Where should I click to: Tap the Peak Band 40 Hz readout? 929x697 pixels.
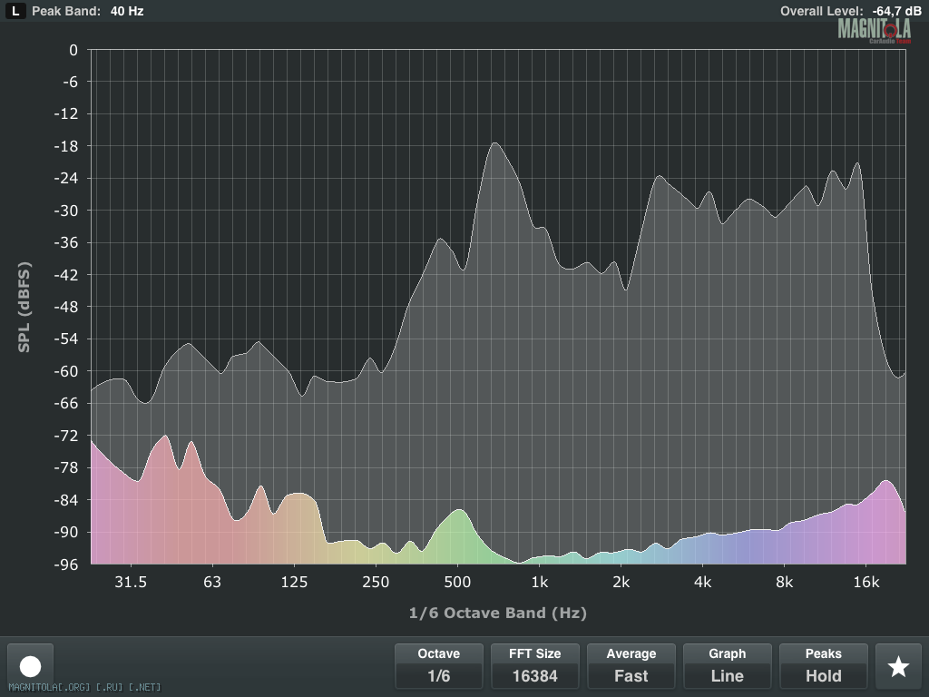pyautogui.click(x=88, y=11)
